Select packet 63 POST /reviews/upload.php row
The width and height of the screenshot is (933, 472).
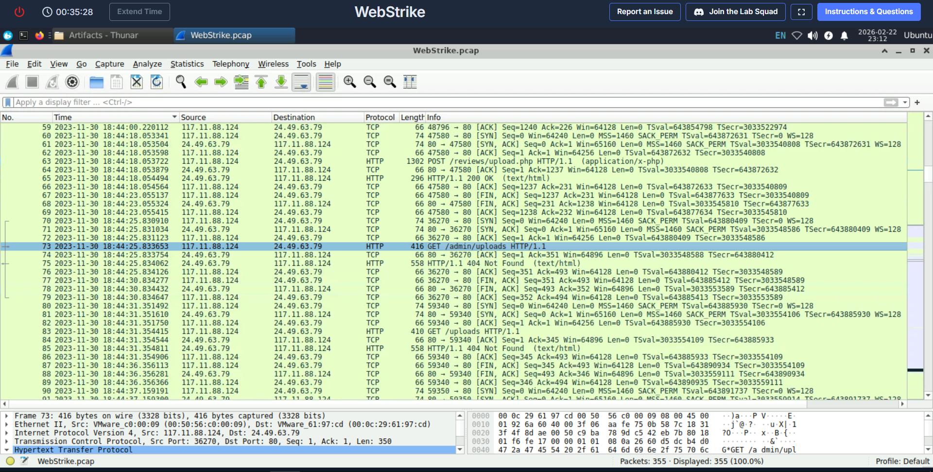coord(453,161)
